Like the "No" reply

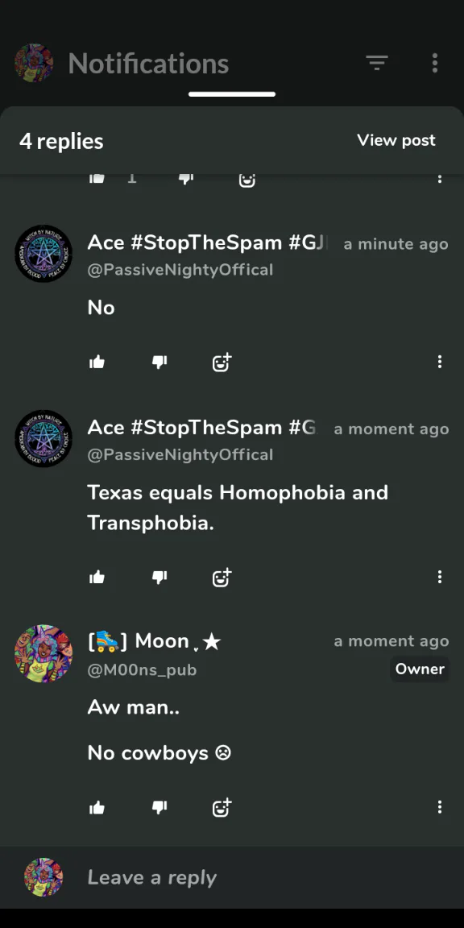[97, 362]
